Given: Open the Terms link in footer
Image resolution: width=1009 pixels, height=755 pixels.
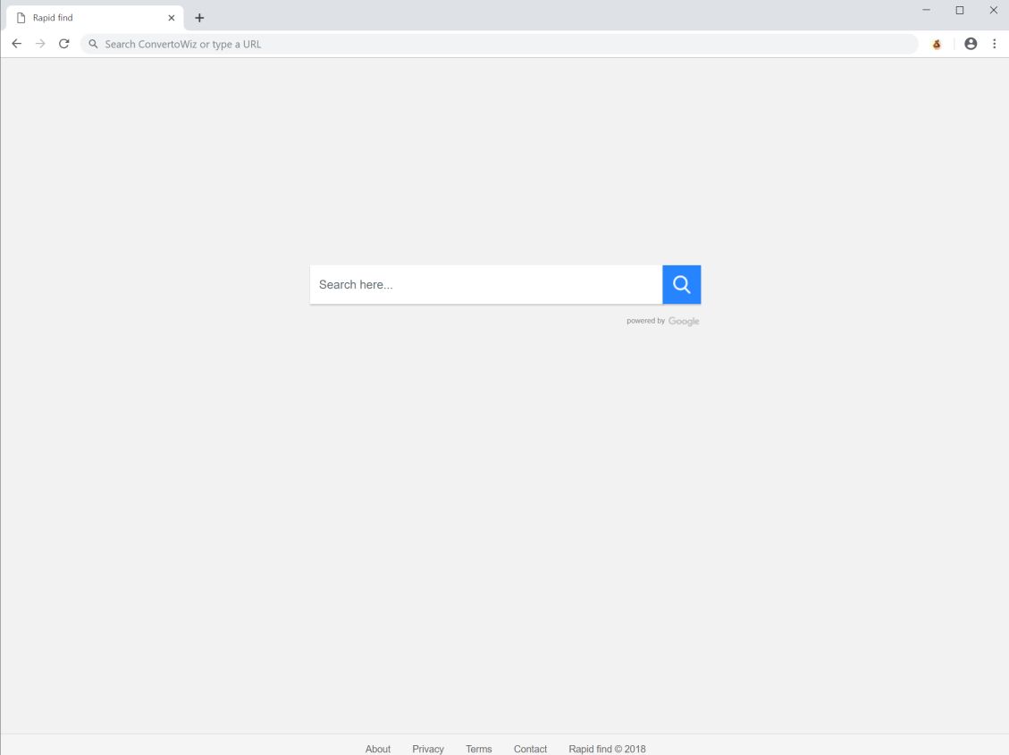Looking at the screenshot, I should [x=479, y=749].
